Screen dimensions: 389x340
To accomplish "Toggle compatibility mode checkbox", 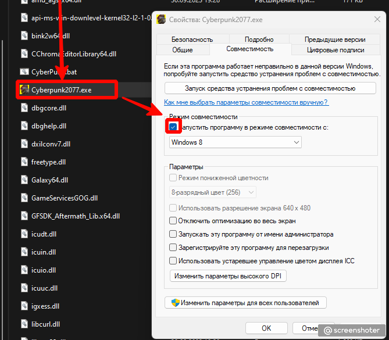I will 173,127.
